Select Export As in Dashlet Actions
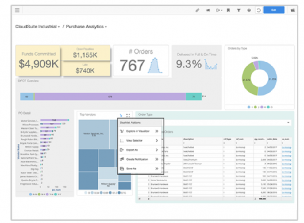304x223 pixels. (132, 150)
